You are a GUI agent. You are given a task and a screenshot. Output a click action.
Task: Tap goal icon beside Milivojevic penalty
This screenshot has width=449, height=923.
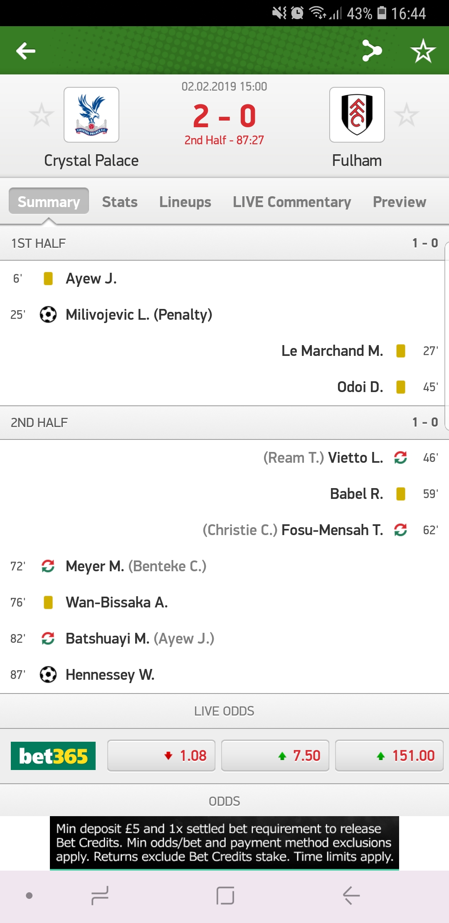coord(48,315)
